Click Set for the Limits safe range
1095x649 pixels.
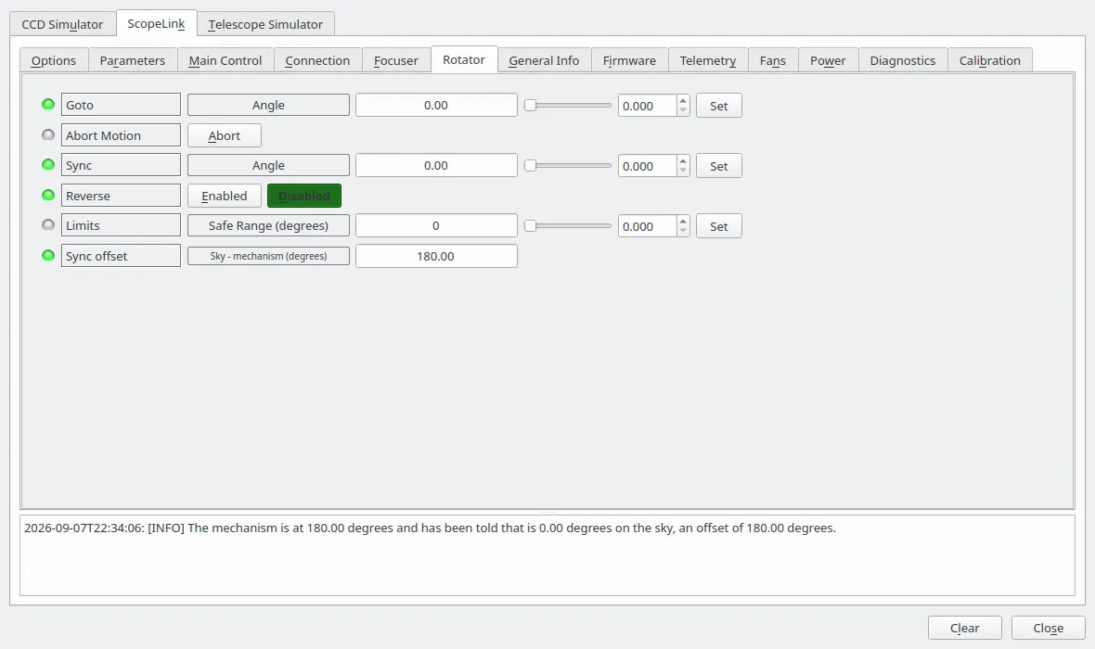click(x=718, y=226)
